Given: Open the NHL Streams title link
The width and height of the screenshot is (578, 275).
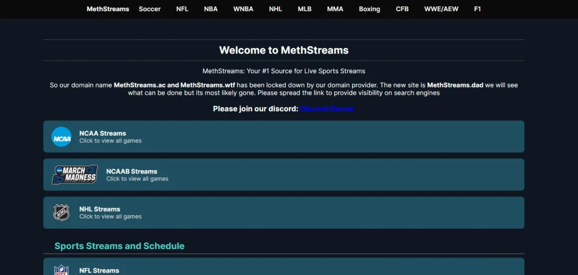Looking at the screenshot, I should pos(99,209).
